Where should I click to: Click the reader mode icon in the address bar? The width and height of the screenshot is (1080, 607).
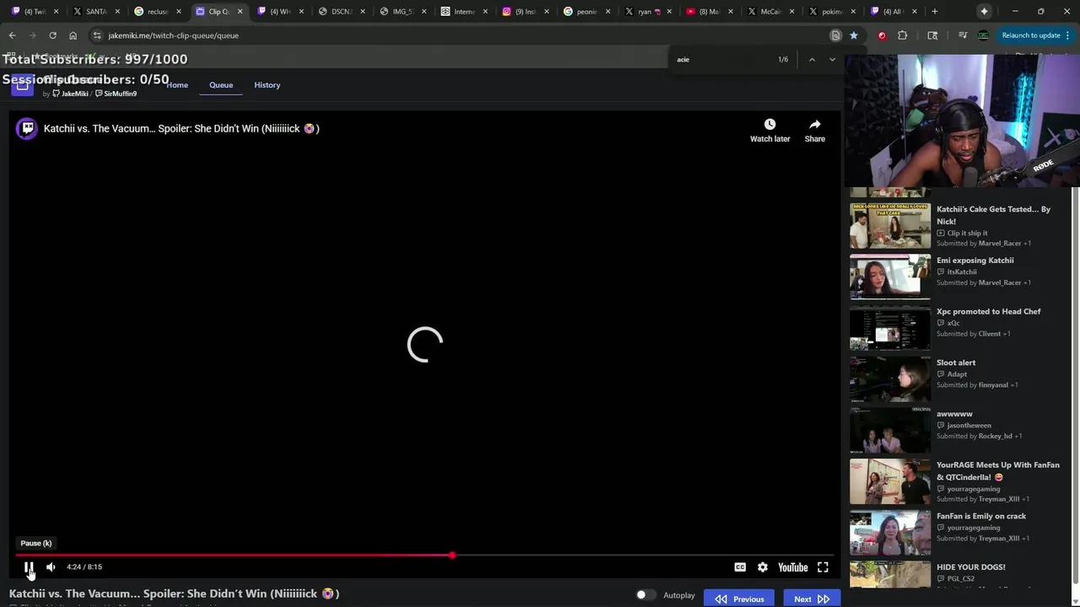(835, 35)
